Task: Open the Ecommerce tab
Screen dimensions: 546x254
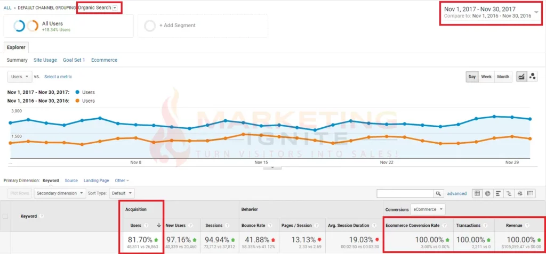Action: (104, 60)
